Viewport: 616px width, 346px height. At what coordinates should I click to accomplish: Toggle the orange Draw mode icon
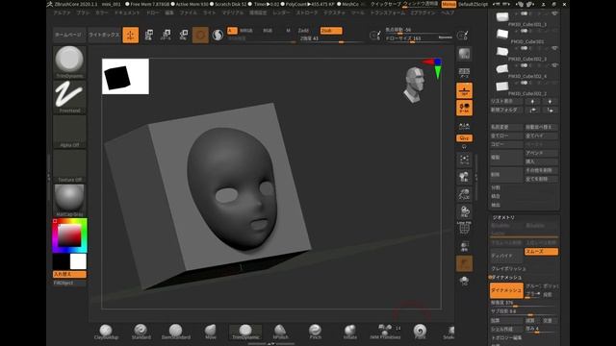(131, 35)
